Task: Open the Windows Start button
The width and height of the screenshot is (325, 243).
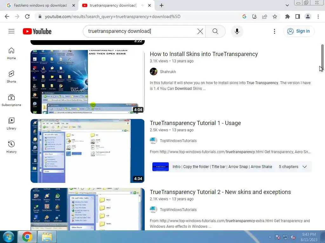Action: 8,237
